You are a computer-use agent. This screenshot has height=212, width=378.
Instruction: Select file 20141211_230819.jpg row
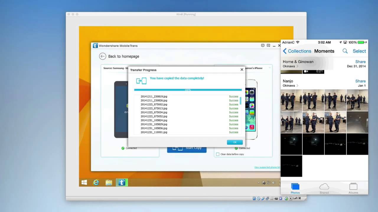click(x=187, y=97)
